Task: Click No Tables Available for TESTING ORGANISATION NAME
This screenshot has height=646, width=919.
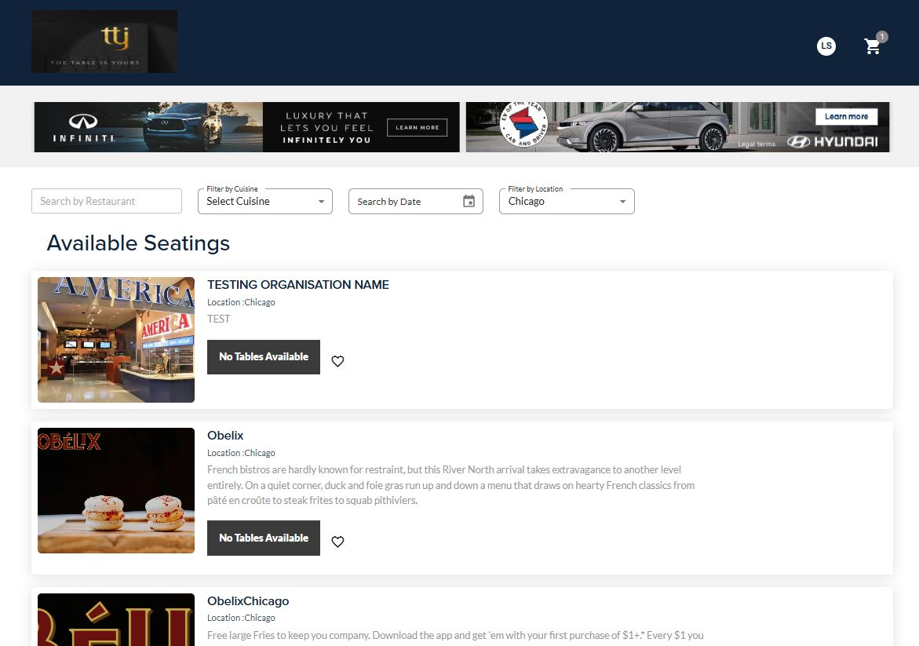Action: (x=264, y=357)
